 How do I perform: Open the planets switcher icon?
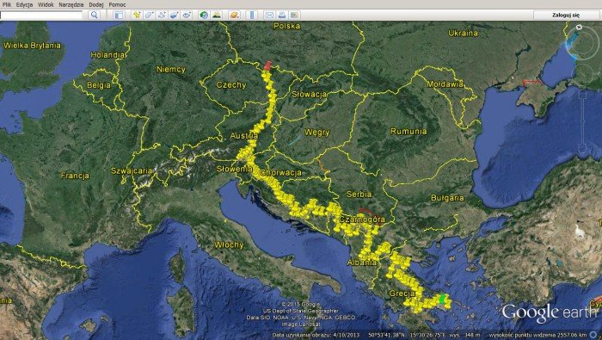tap(234, 15)
